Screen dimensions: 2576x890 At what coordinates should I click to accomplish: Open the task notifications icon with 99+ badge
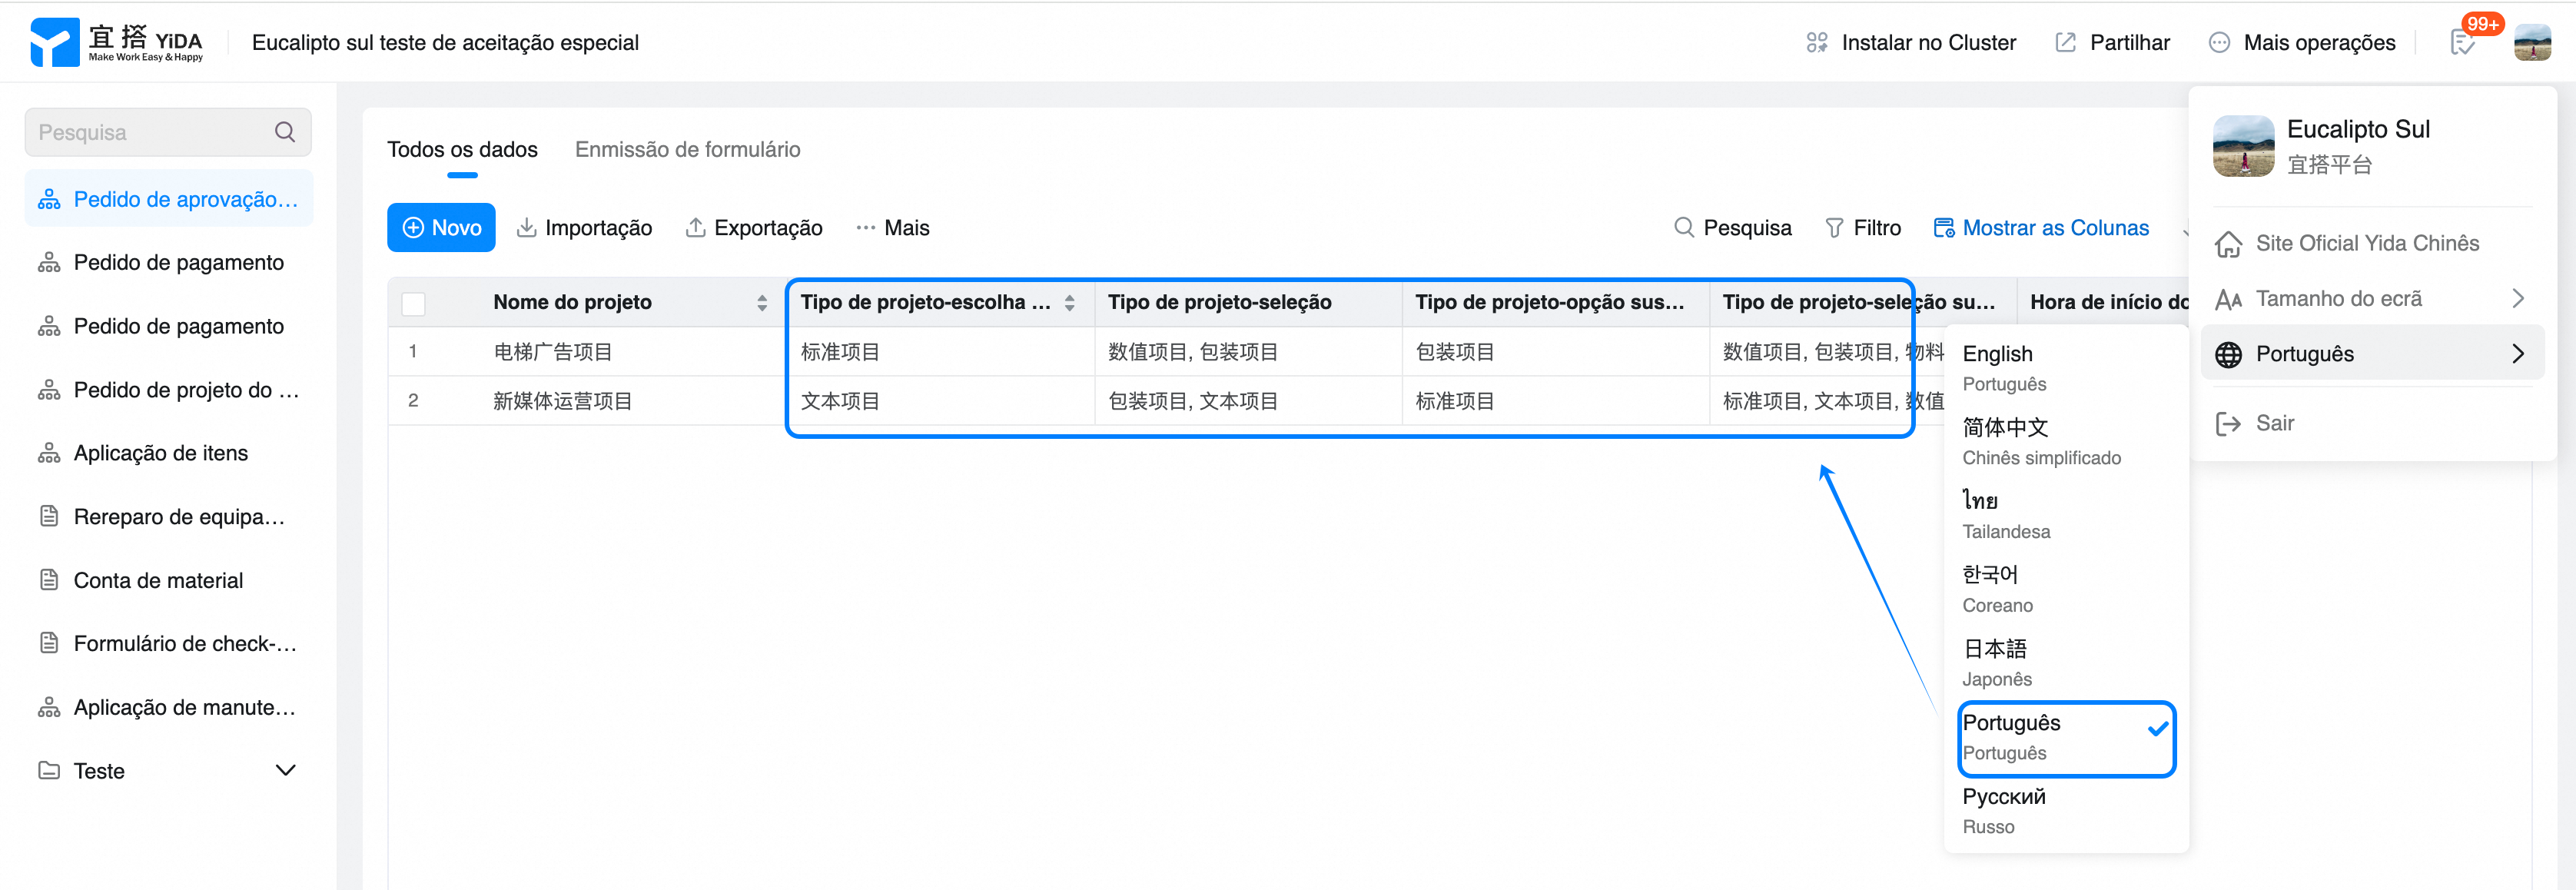[x=2462, y=43]
